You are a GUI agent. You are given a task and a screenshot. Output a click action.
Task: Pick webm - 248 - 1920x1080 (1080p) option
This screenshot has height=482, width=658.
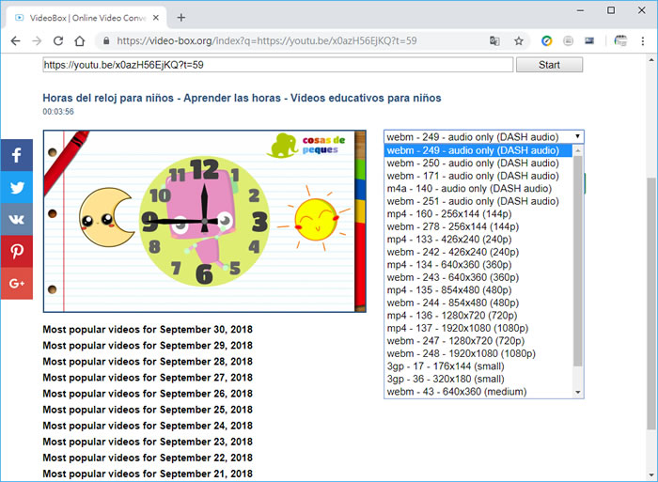pos(462,353)
